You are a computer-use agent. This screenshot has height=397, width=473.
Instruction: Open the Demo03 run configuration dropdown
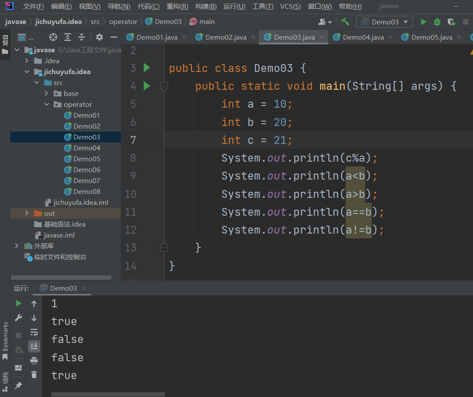pos(384,22)
